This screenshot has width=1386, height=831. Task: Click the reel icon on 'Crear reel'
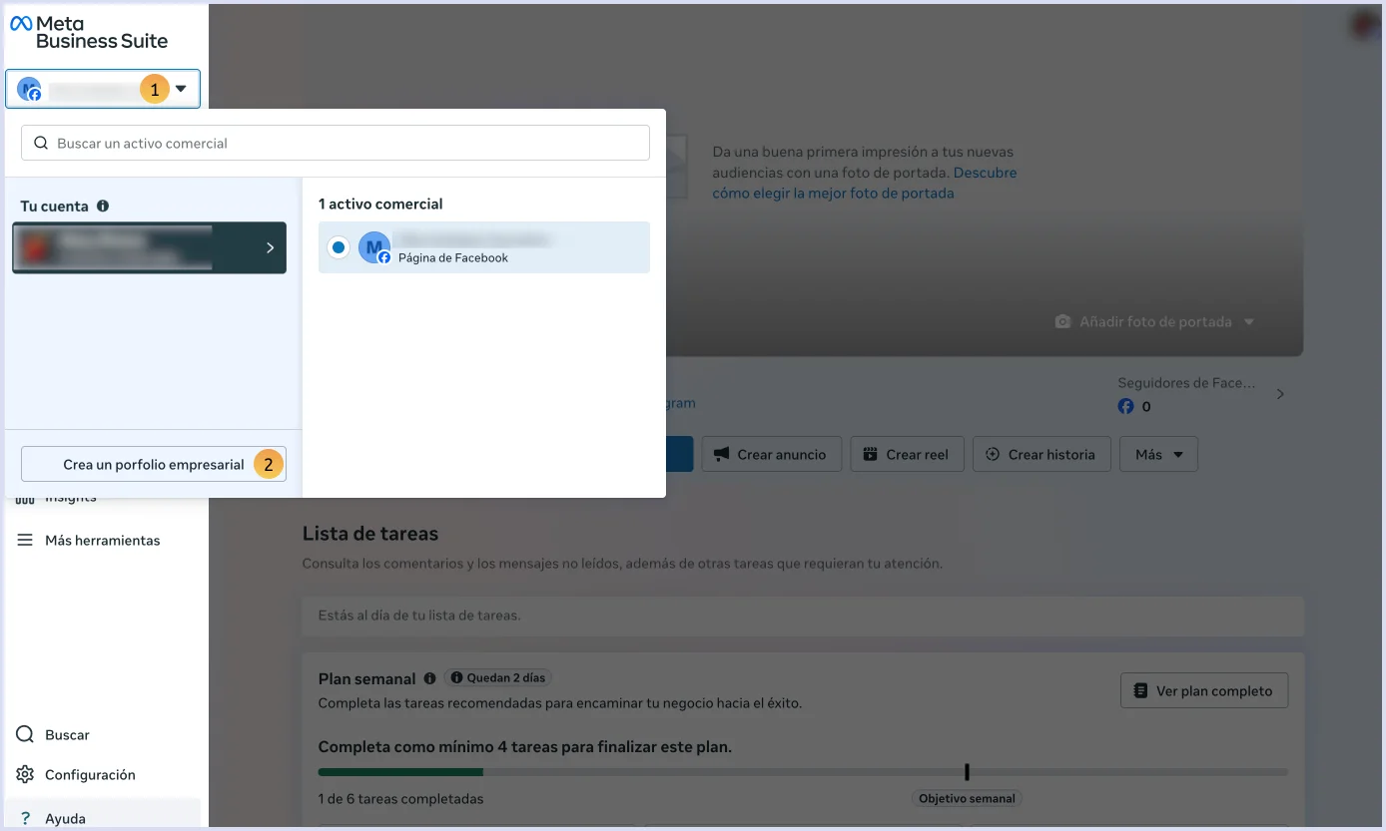870,454
